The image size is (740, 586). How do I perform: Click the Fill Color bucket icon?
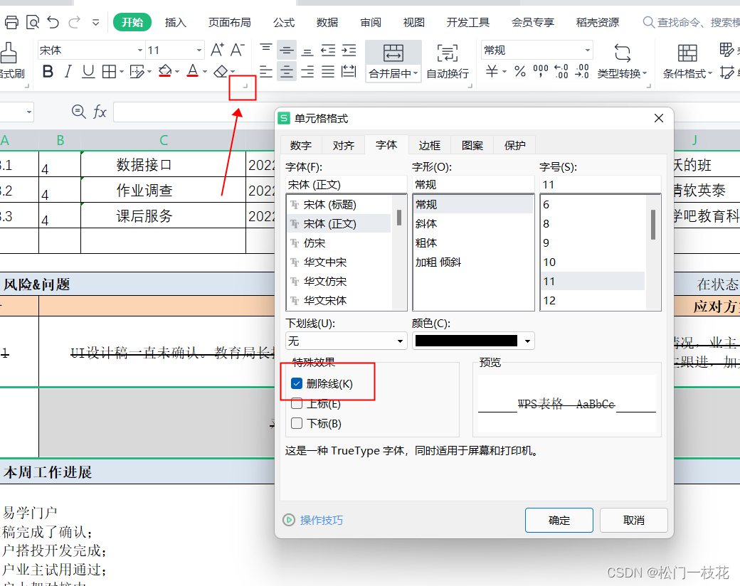(x=164, y=72)
